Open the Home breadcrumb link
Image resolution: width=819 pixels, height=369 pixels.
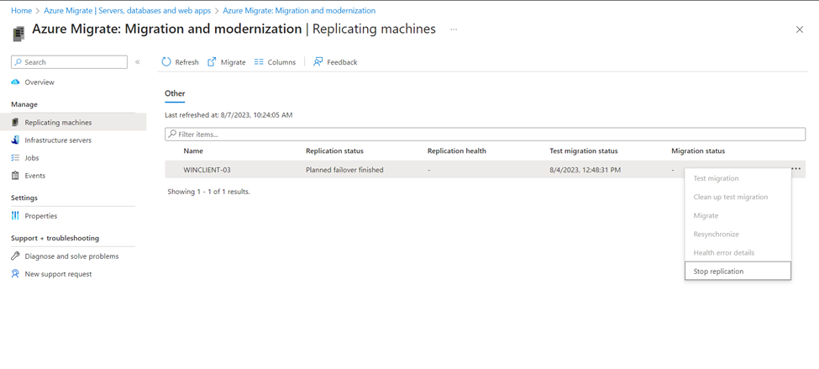point(21,10)
